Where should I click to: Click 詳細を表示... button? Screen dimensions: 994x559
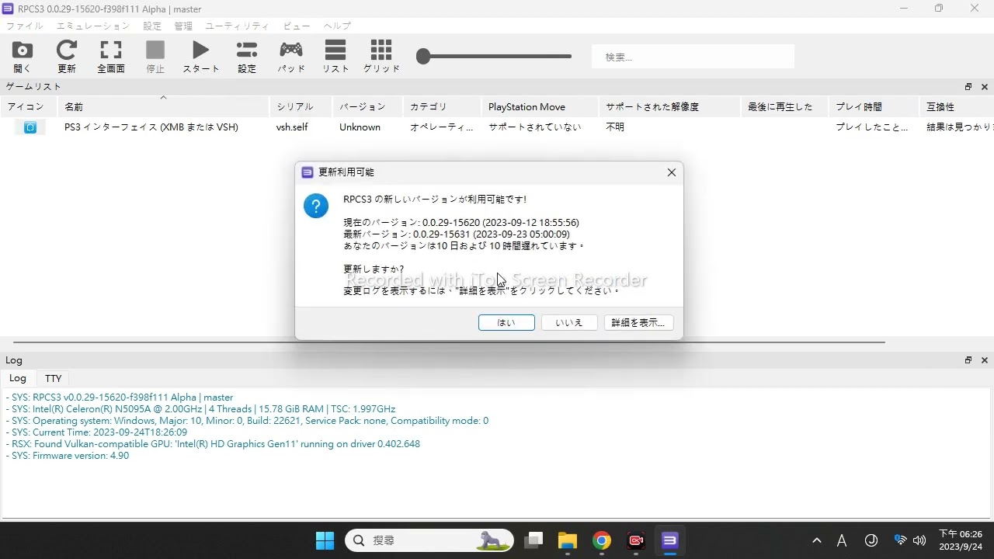pyautogui.click(x=638, y=322)
